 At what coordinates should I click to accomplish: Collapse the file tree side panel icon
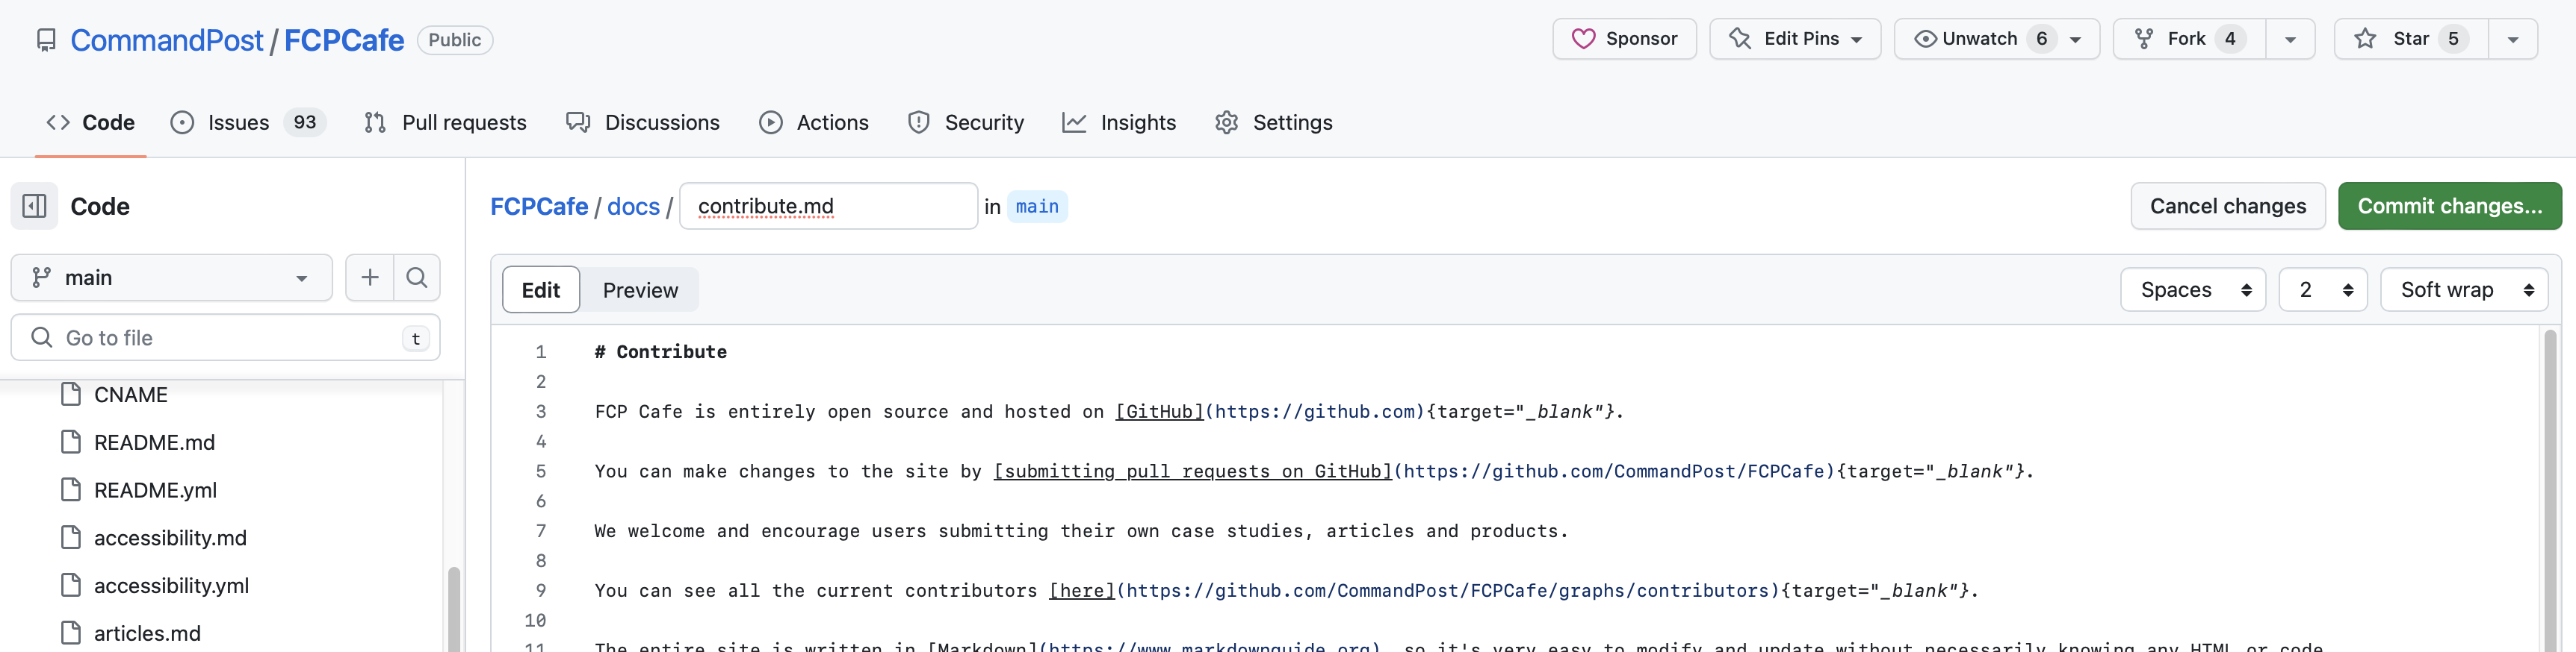[34, 207]
